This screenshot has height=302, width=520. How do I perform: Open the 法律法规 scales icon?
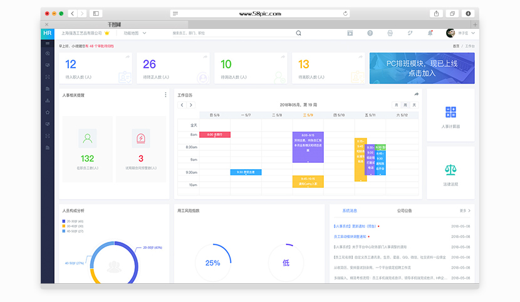[x=450, y=170]
